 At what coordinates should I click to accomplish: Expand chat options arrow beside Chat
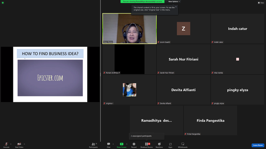(113, 144)
